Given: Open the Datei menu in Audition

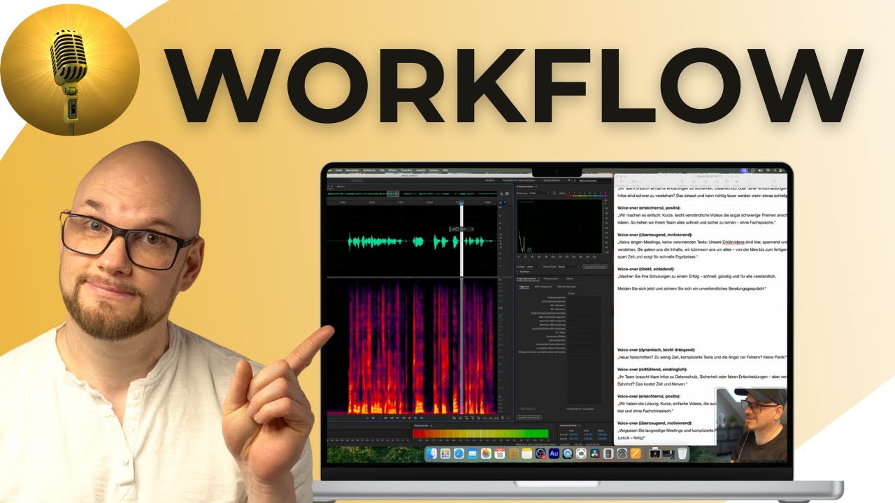Looking at the screenshot, I should click(339, 170).
